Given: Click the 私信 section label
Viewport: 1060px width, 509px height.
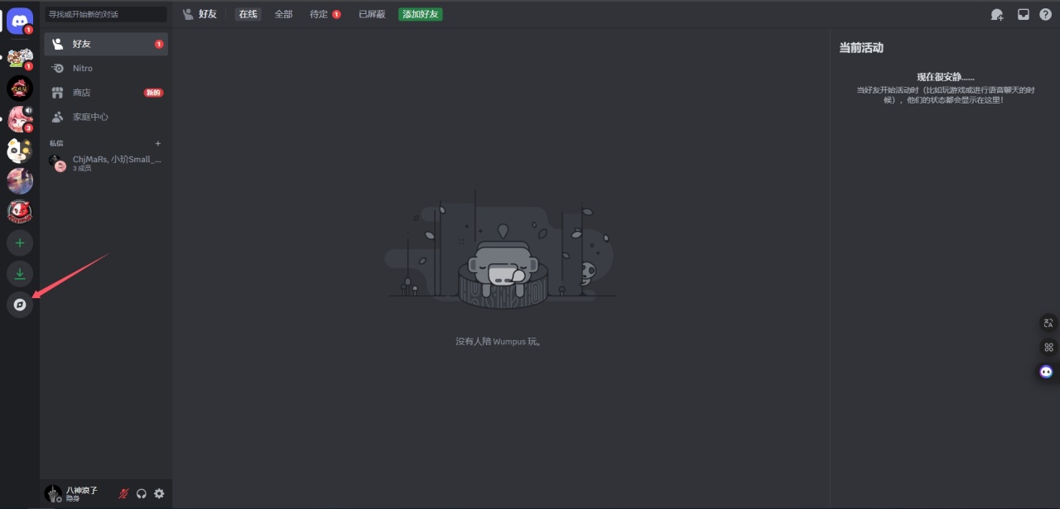Looking at the screenshot, I should tap(56, 143).
